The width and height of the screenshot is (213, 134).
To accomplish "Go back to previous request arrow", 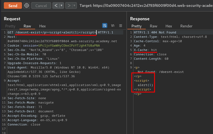I will [x=56, y=5].
